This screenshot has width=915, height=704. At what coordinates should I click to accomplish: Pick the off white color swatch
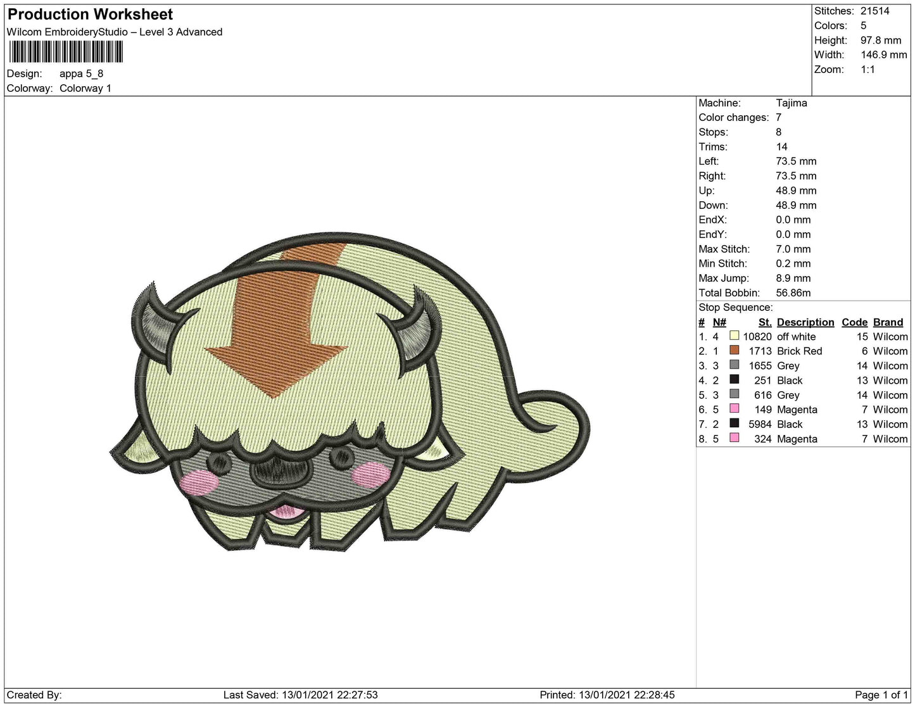pyautogui.click(x=735, y=336)
